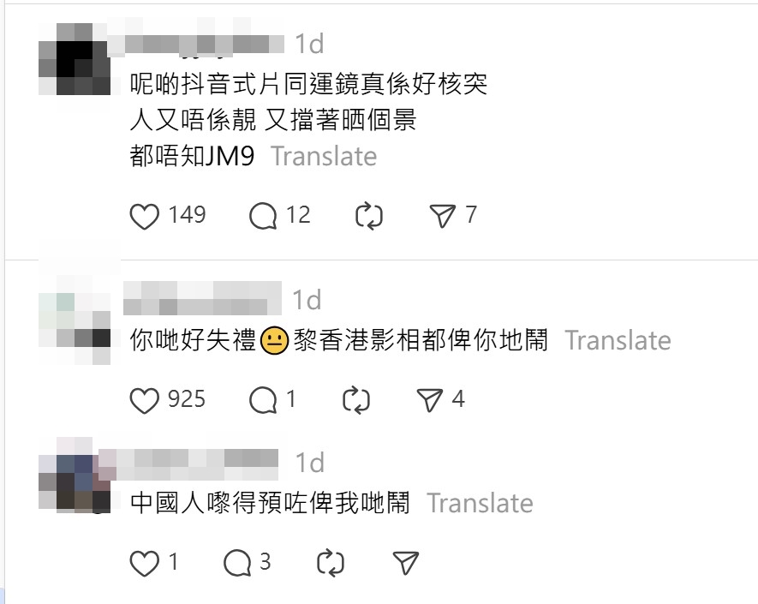Translate the first comment ending in JM9

coord(324,156)
